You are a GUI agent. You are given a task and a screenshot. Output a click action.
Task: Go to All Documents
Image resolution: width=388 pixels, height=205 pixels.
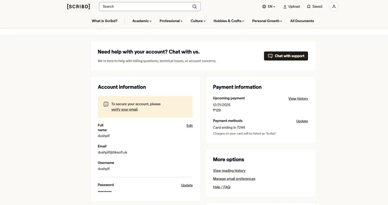click(x=302, y=21)
